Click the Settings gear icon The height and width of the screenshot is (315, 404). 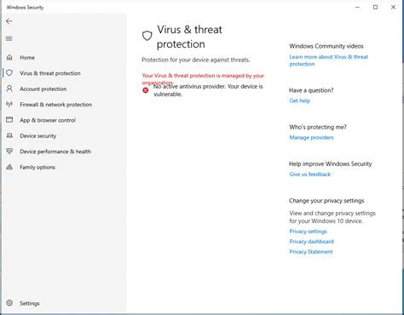9,303
